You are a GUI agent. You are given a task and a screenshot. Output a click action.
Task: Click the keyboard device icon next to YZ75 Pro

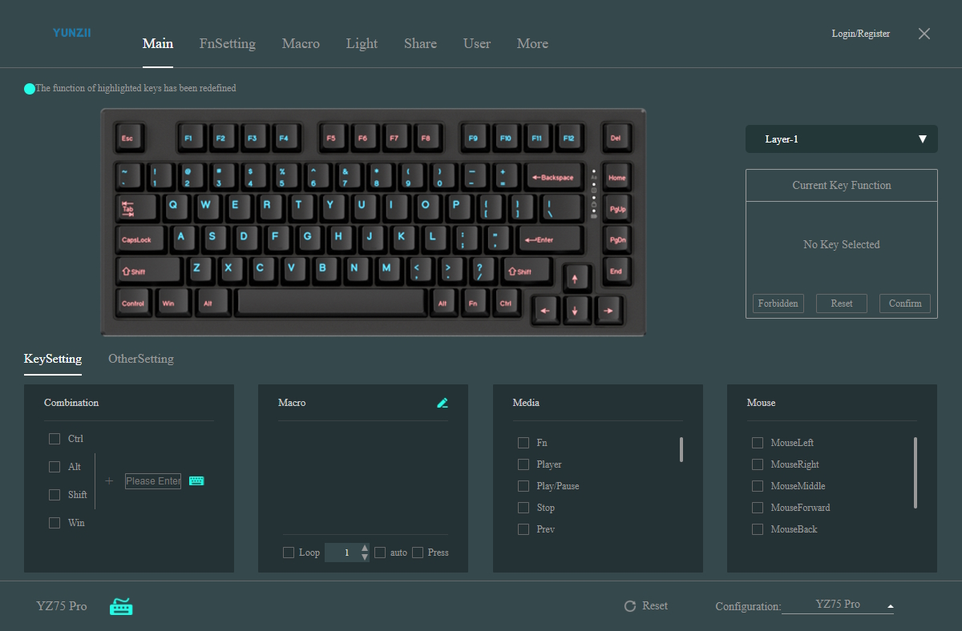121,606
